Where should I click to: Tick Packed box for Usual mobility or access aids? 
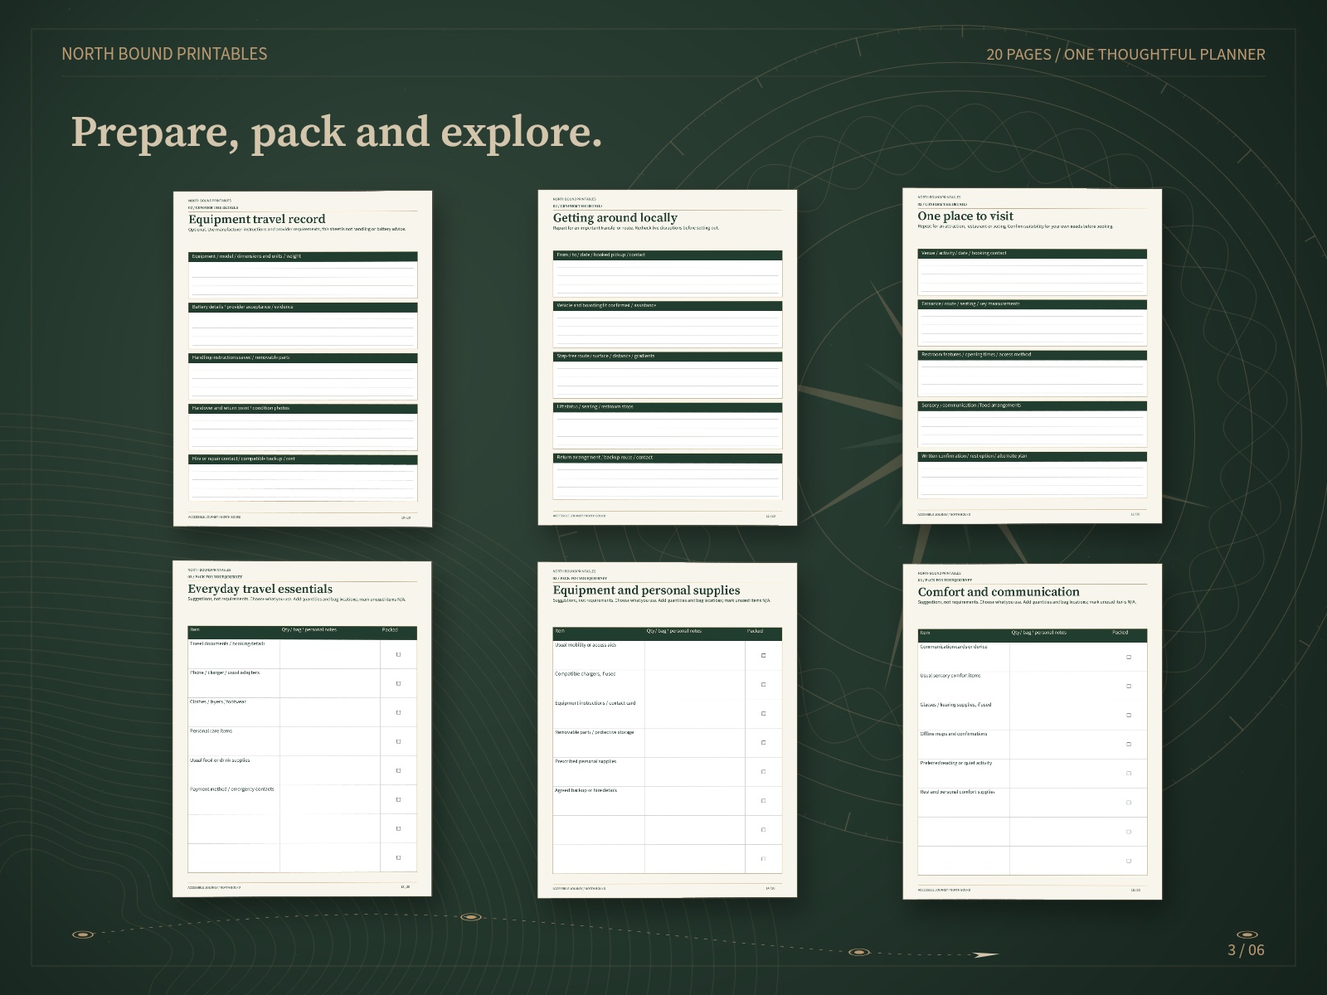[763, 656]
